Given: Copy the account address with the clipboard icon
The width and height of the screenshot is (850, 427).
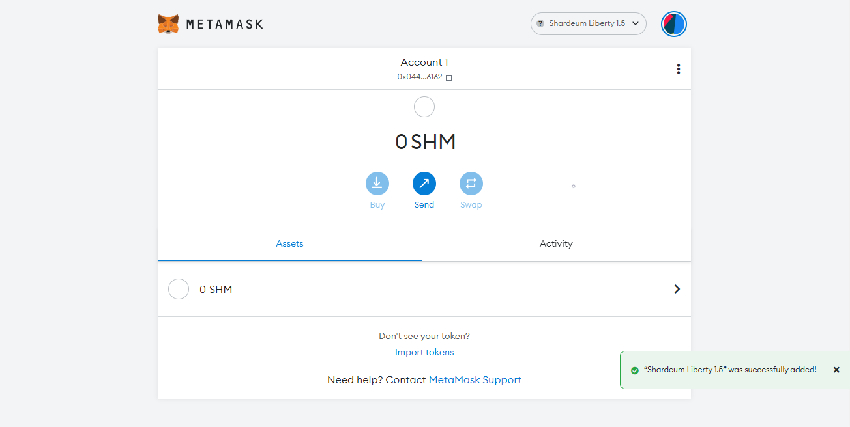Looking at the screenshot, I should click(x=448, y=77).
